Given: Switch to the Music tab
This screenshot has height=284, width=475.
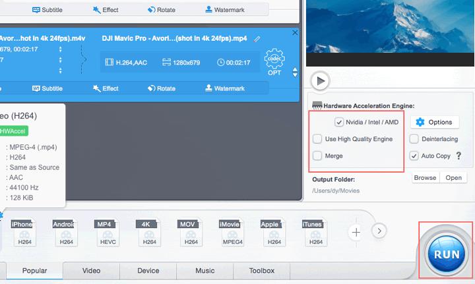Looking at the screenshot, I should 205,271.
